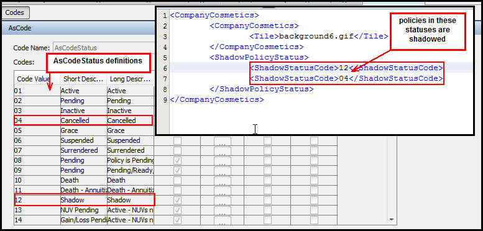
Task: Click the 'Policy is Pending' long description cell
Action: point(131,161)
